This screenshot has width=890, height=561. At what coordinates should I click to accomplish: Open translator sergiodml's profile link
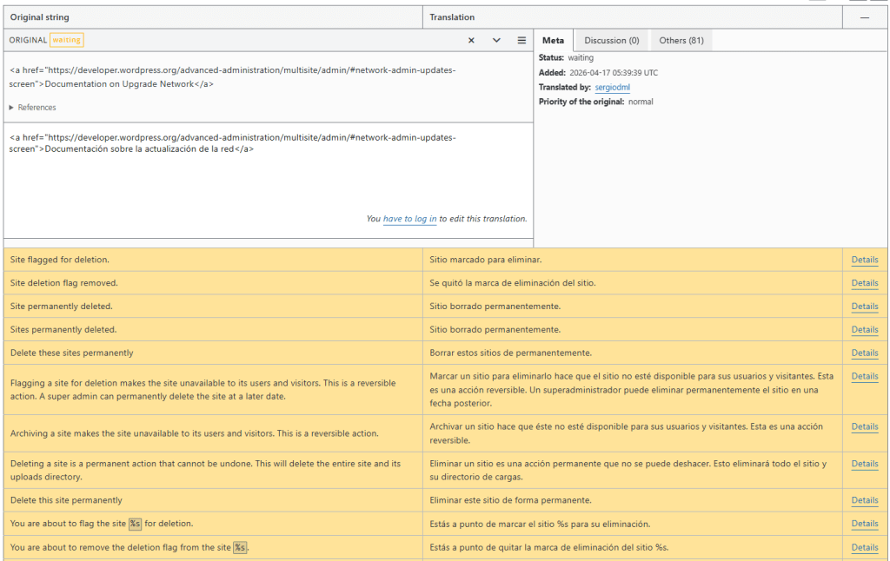(x=612, y=88)
